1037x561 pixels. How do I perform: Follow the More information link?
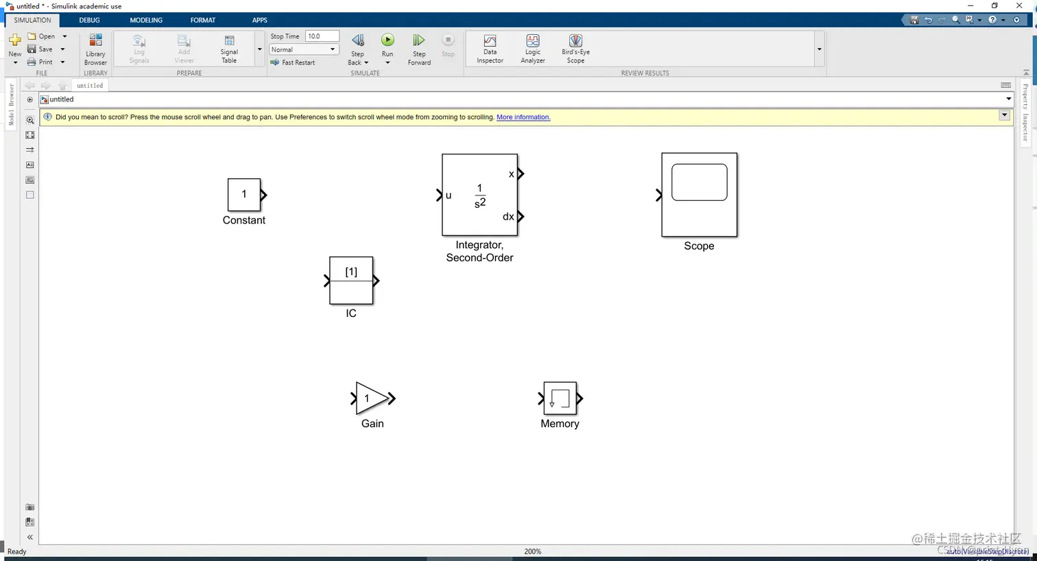coord(523,117)
